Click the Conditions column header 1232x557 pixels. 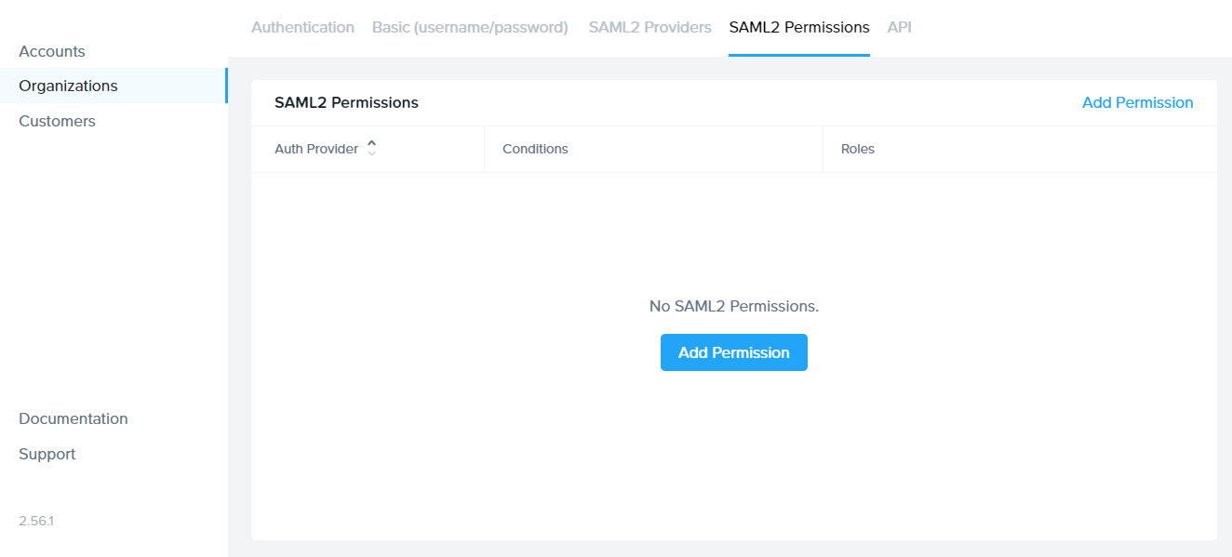[535, 149]
